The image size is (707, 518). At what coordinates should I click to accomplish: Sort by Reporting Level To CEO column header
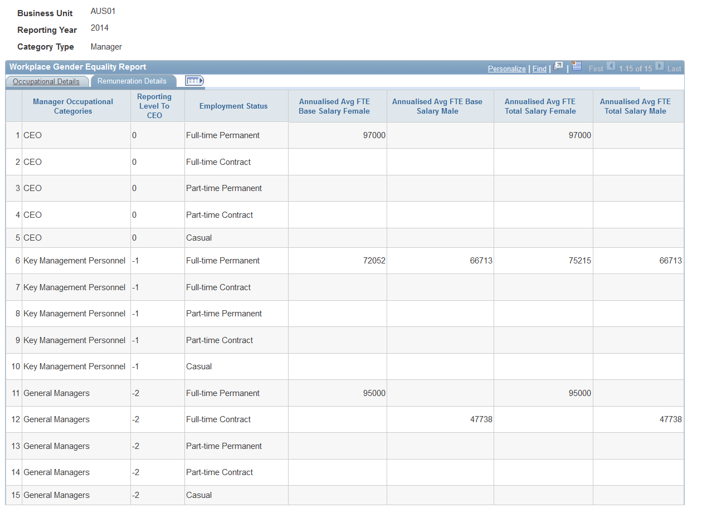pos(154,106)
